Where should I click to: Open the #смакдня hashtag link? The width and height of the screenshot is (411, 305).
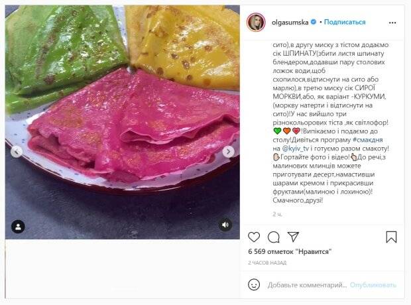tap(368, 140)
